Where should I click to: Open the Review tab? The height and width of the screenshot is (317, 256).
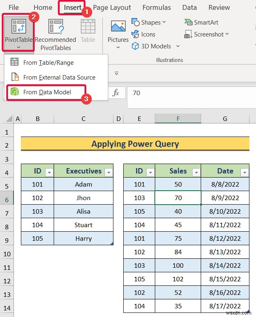click(x=219, y=7)
